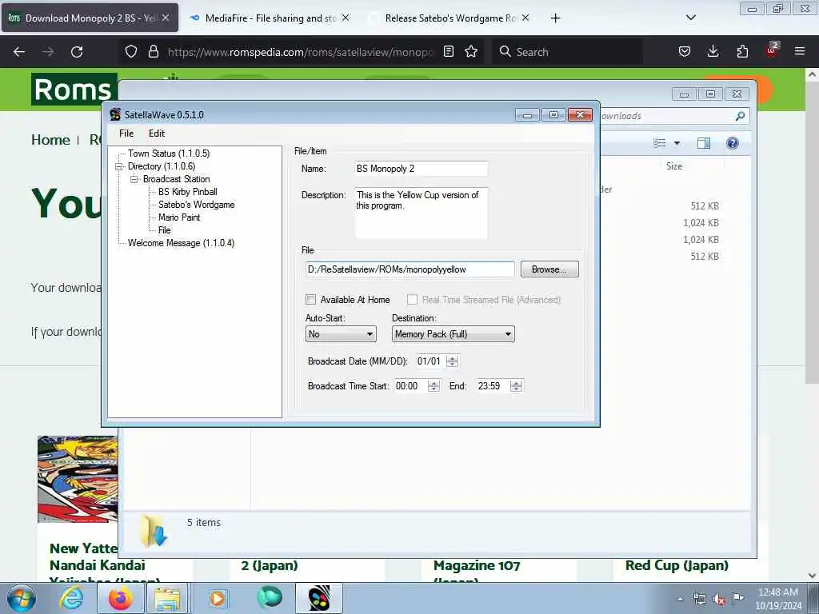Toggle reader view icon in address bar
Viewport: 819px width, 614px height.
pos(448,51)
